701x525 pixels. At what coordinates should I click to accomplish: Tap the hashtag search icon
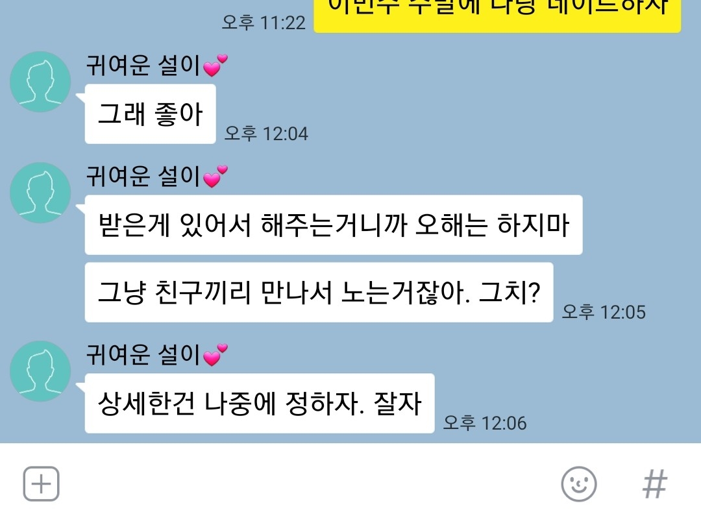[654, 484]
